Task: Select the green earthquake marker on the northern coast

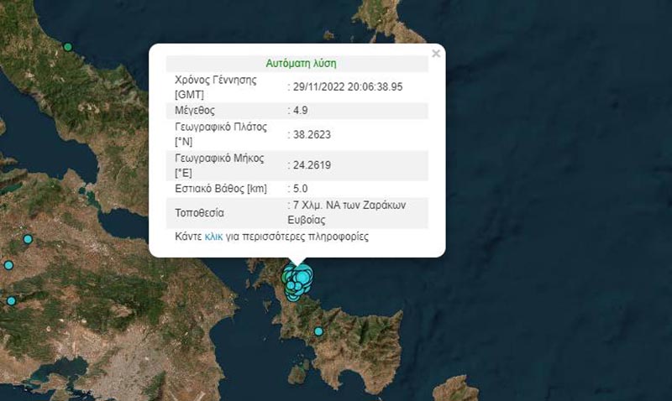Action: point(68,47)
